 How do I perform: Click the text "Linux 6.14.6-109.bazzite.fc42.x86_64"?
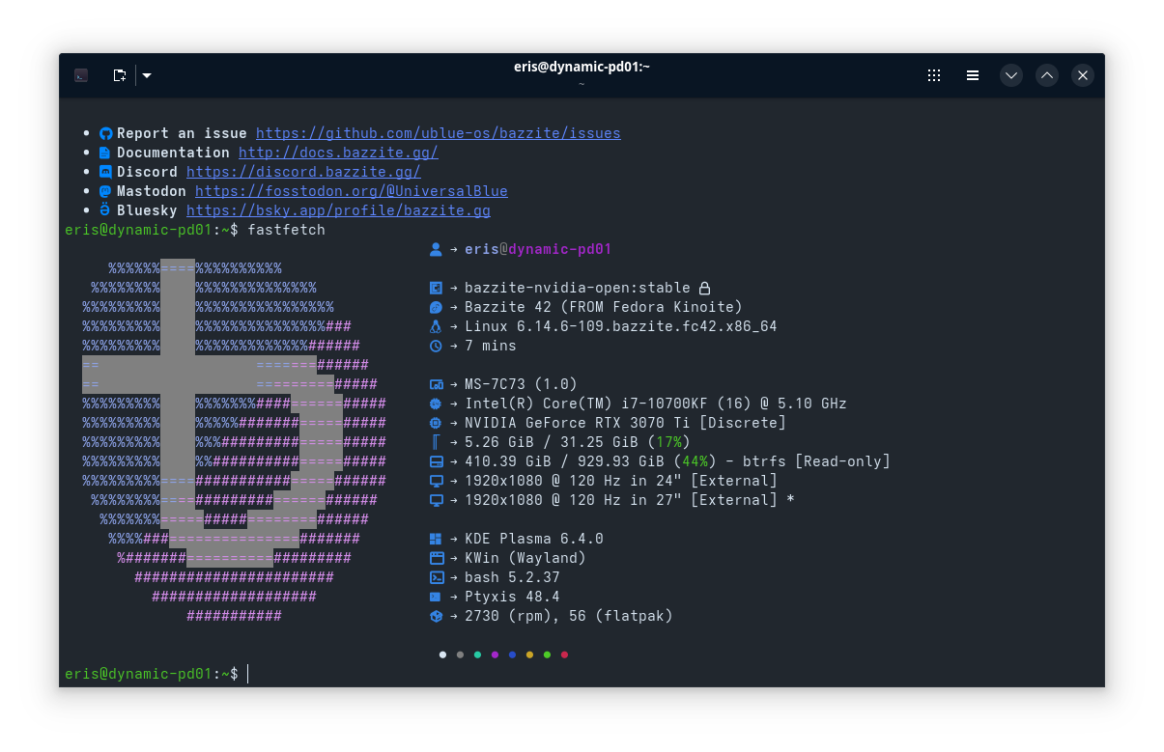[620, 326]
